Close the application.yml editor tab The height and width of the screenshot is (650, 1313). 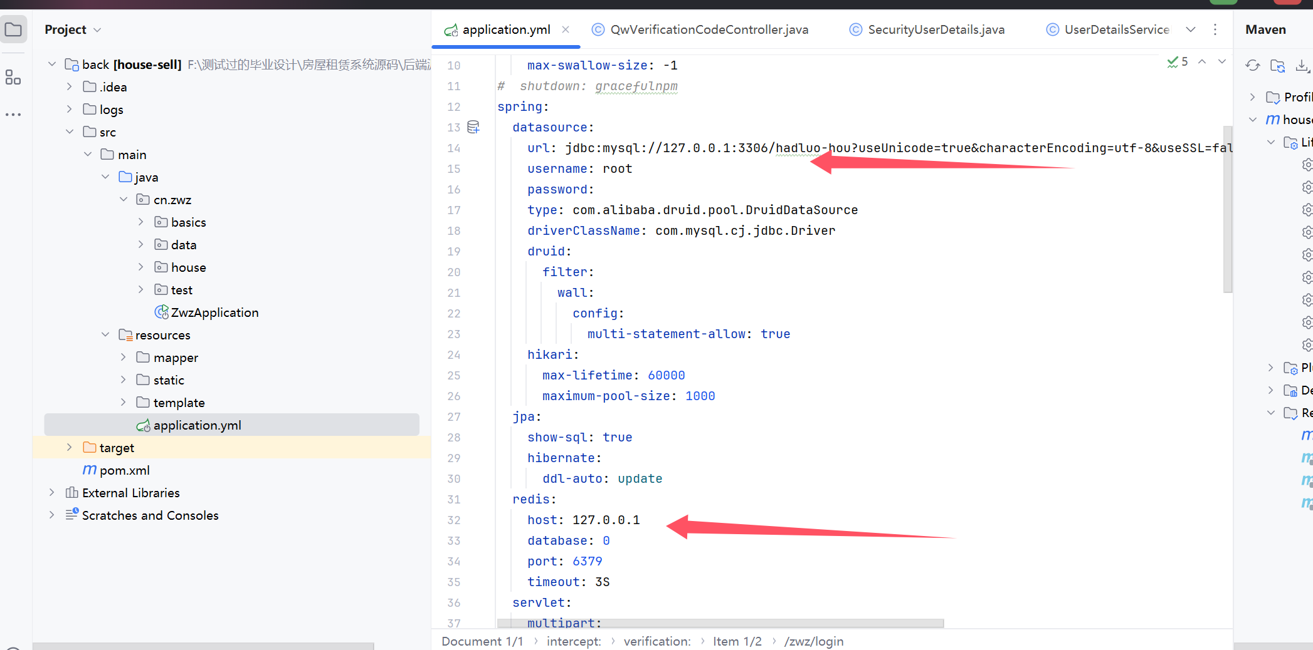(x=566, y=29)
